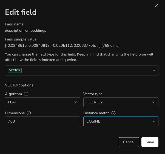Click the Vector type label
Image resolution: width=165 pixels, height=154 pixels.
tap(93, 94)
